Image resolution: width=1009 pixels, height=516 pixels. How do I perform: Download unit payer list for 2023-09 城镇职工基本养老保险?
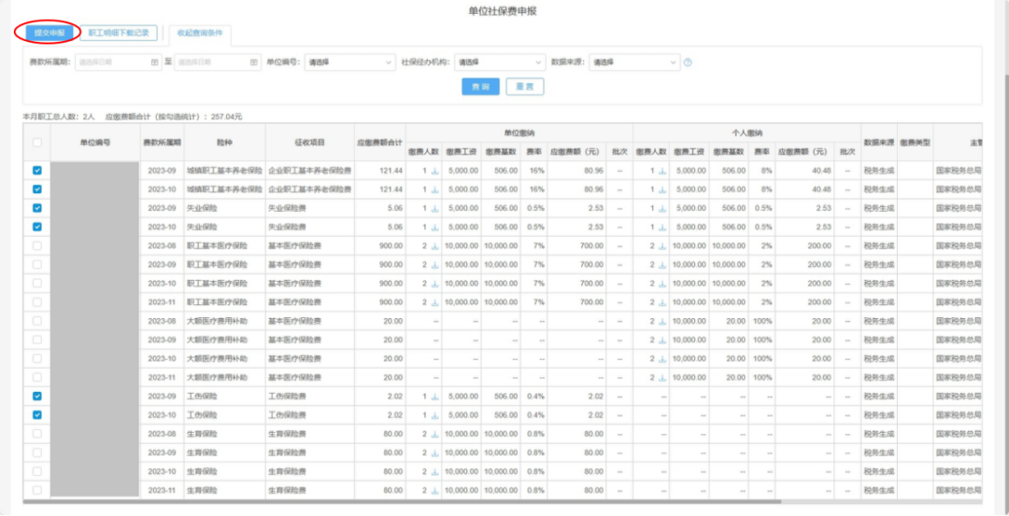434,171
